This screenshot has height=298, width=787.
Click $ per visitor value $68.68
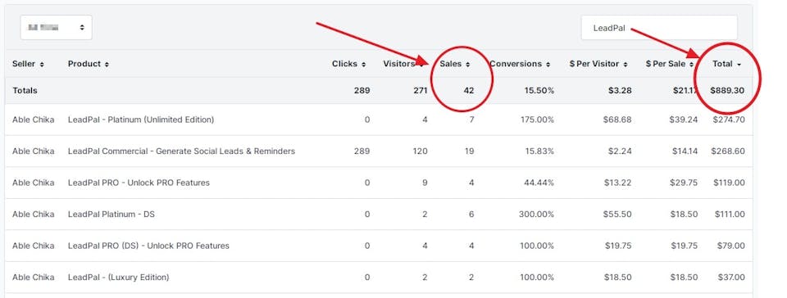(x=618, y=120)
